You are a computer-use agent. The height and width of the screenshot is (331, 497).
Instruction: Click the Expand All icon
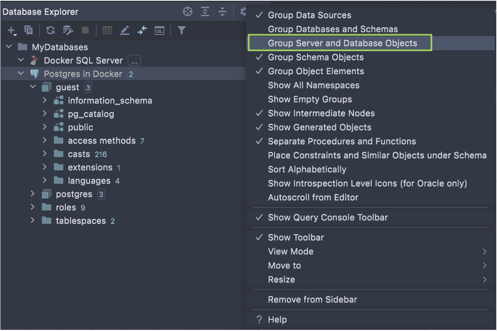point(205,12)
